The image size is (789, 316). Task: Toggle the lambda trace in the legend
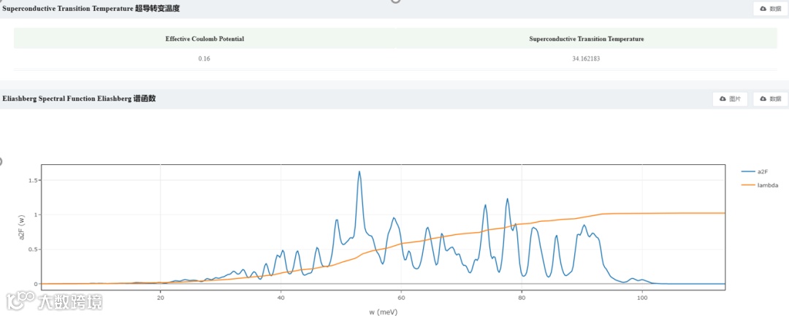coord(760,185)
